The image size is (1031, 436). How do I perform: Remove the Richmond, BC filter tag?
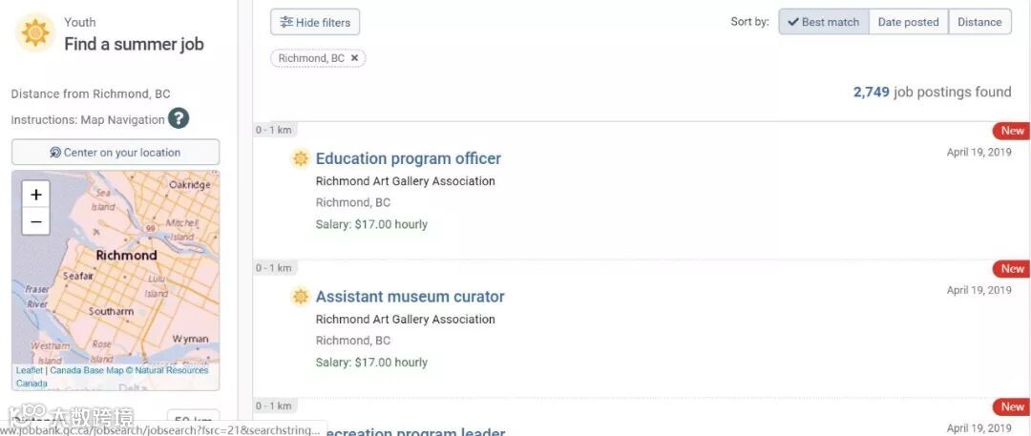click(354, 58)
